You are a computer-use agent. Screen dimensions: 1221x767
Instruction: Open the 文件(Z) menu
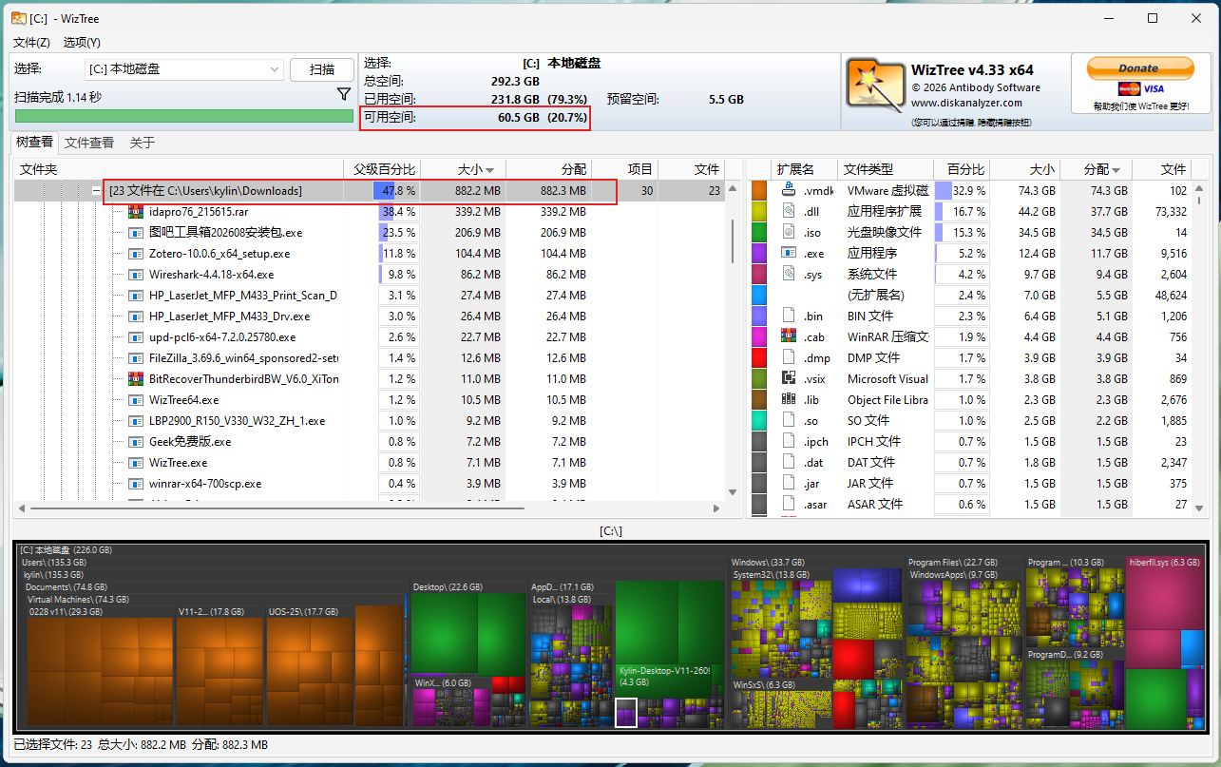click(31, 43)
